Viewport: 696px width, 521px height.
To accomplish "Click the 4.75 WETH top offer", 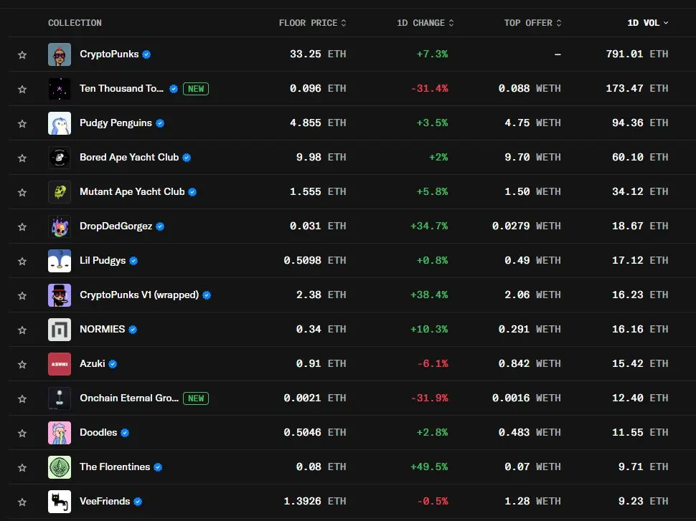I will point(532,123).
